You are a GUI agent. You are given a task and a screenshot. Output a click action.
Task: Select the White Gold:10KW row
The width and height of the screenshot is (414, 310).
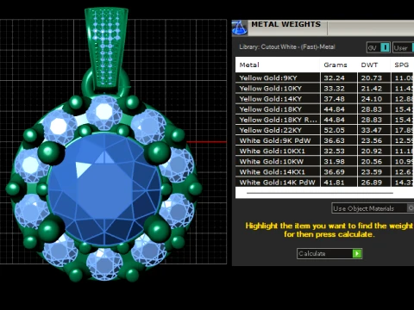(x=324, y=161)
